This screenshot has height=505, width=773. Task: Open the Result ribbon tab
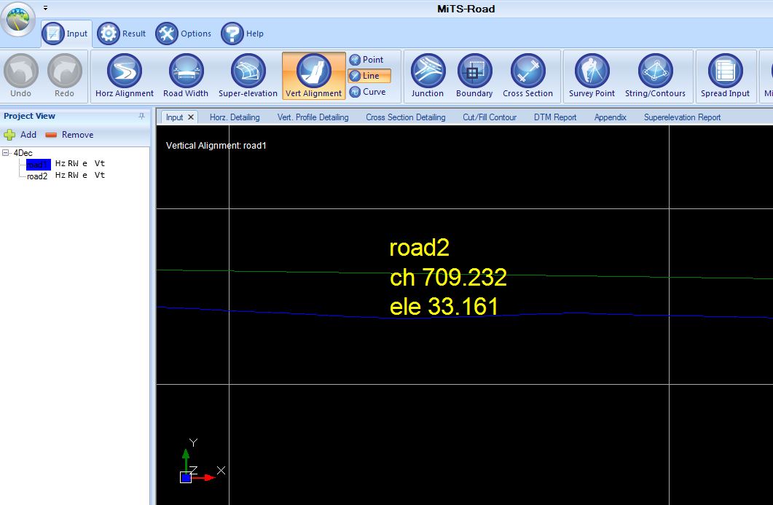point(122,34)
